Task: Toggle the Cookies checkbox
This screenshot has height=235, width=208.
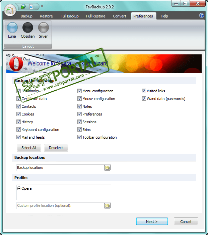Action: pos(18,114)
